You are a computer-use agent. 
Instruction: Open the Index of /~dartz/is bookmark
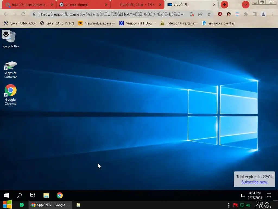pyautogui.click(x=179, y=23)
